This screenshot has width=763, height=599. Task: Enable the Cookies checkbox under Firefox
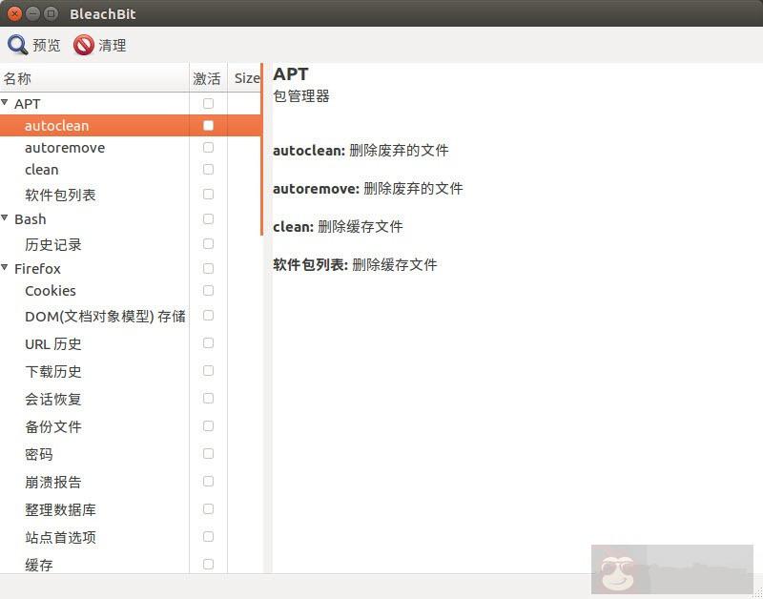207,291
